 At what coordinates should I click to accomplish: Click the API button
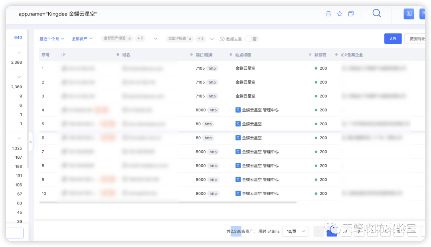click(393, 39)
